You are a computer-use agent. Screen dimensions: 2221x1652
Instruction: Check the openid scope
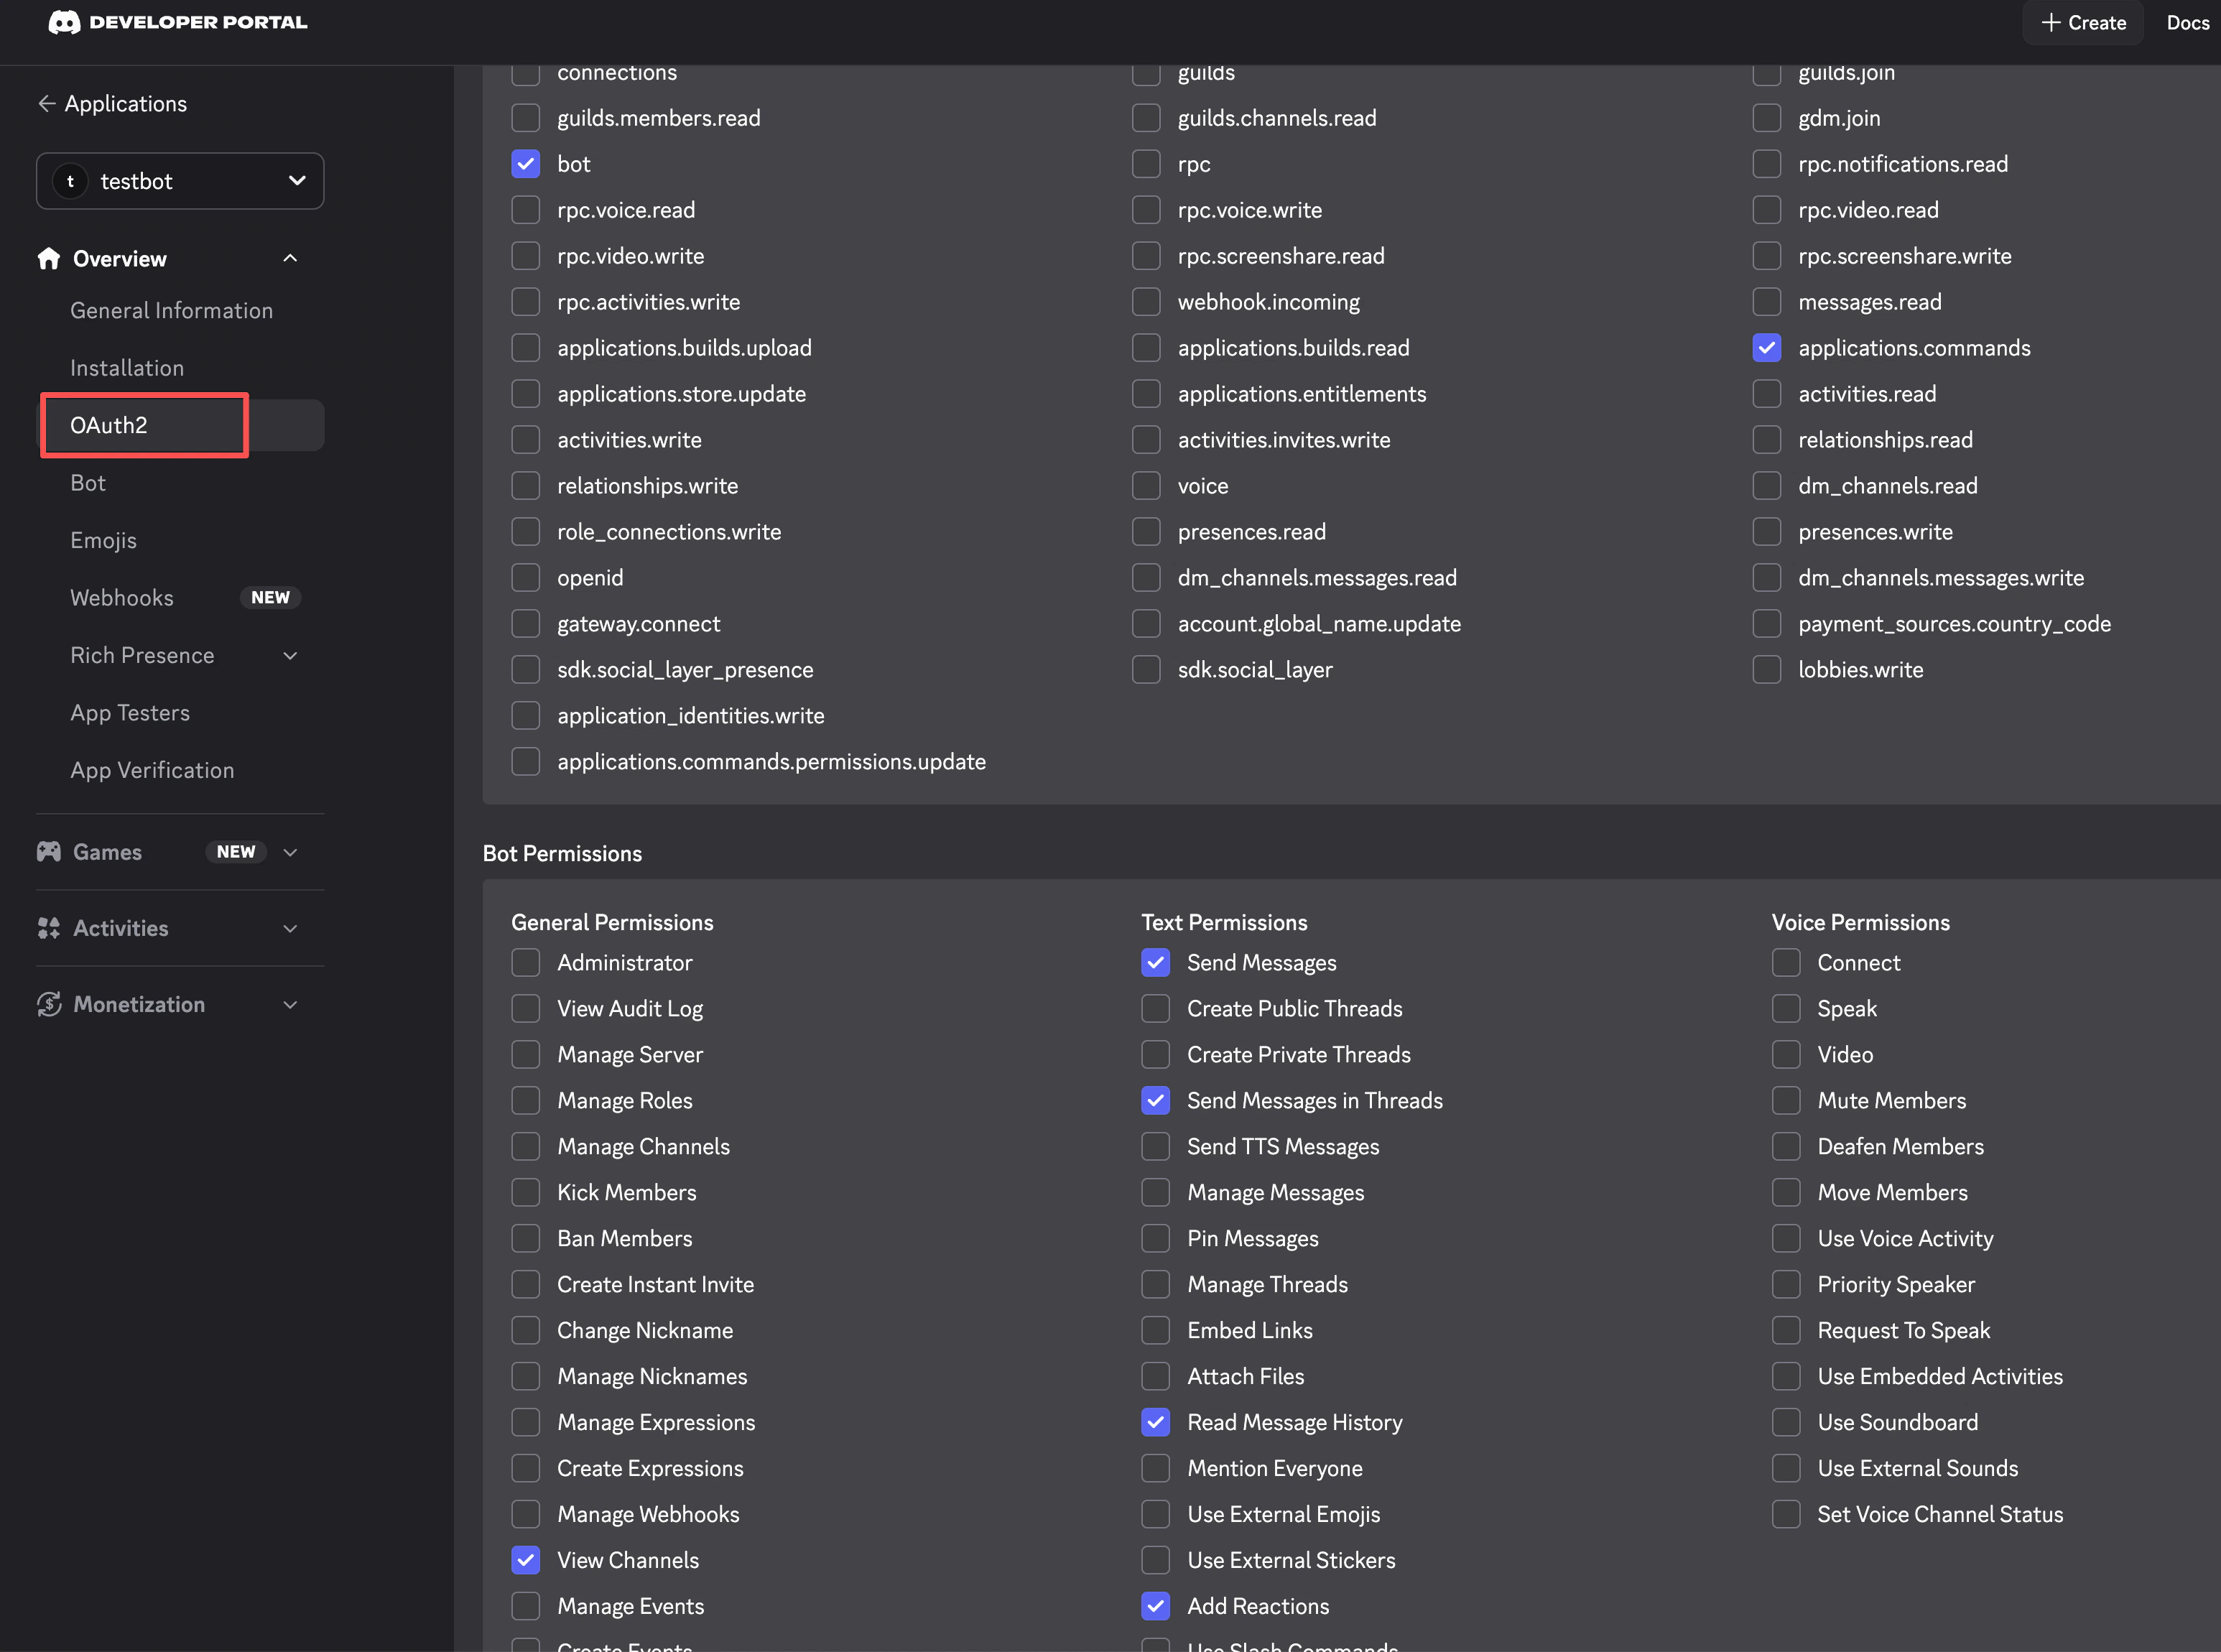tap(526, 578)
